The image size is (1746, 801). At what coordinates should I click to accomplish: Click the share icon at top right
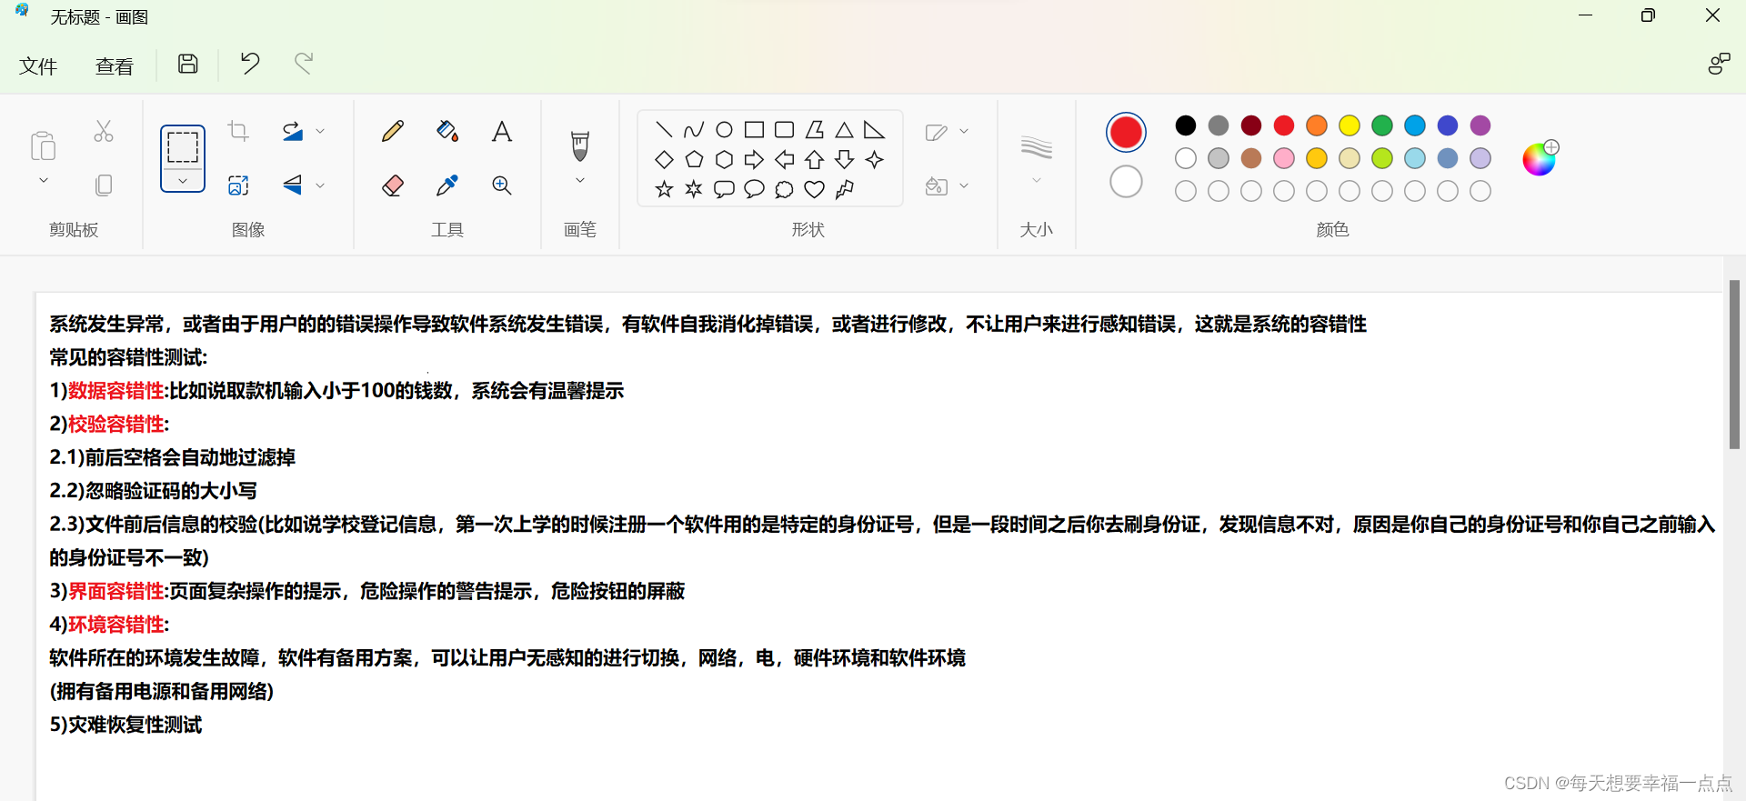coord(1719,64)
